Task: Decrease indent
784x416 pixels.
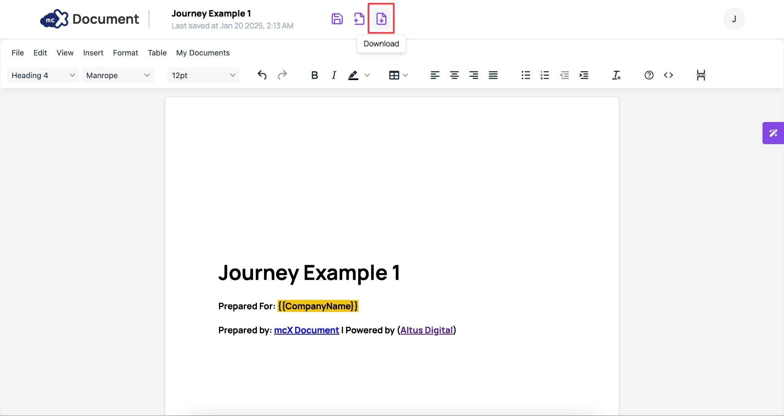Action: coord(564,75)
